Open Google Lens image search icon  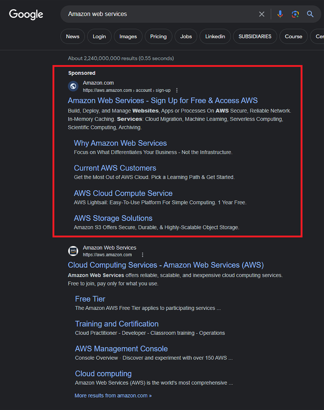295,14
